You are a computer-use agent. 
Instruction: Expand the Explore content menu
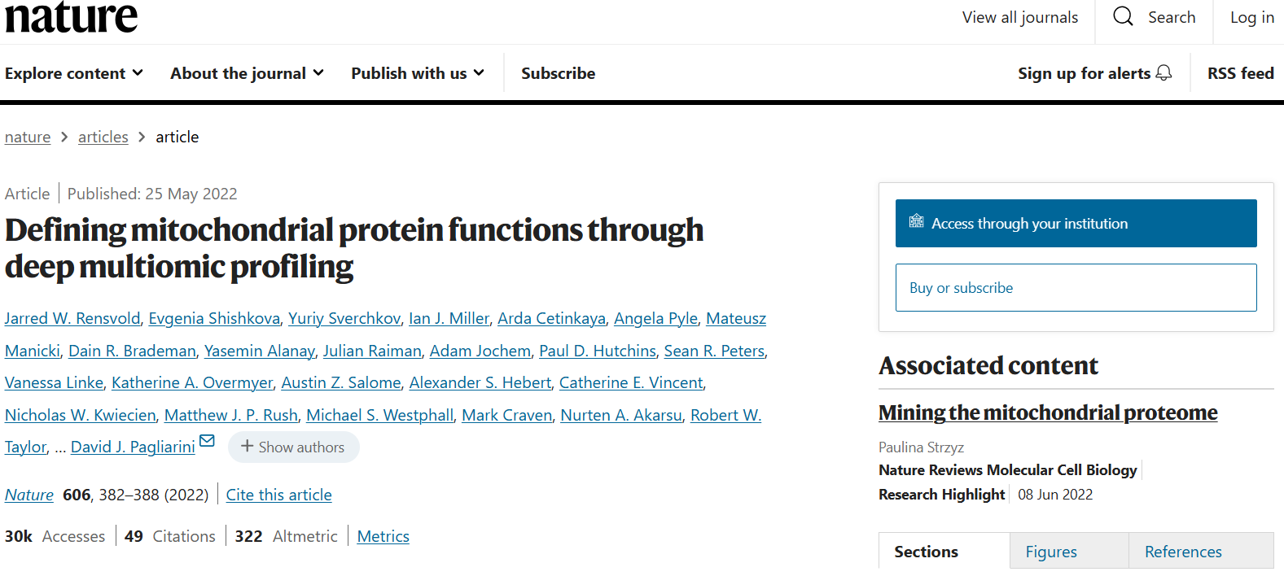click(x=74, y=73)
